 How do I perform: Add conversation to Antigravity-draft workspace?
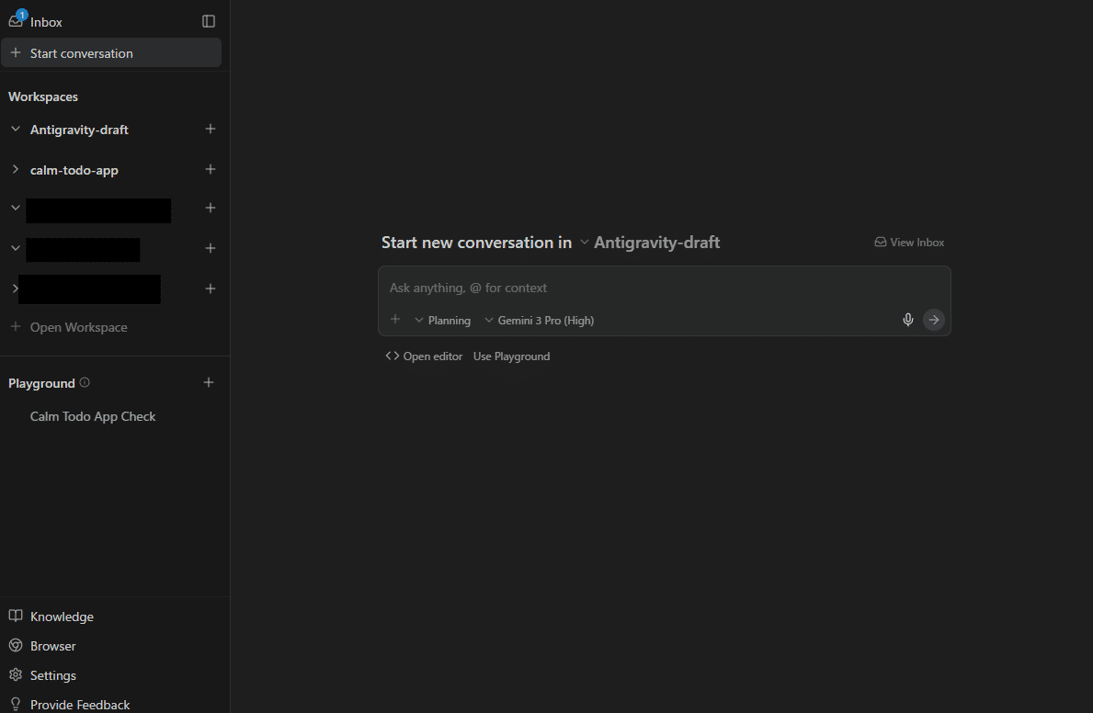click(x=211, y=130)
